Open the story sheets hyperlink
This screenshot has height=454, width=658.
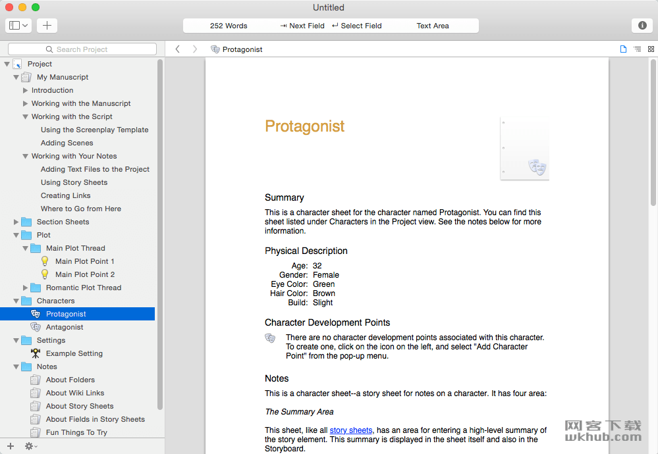click(351, 430)
